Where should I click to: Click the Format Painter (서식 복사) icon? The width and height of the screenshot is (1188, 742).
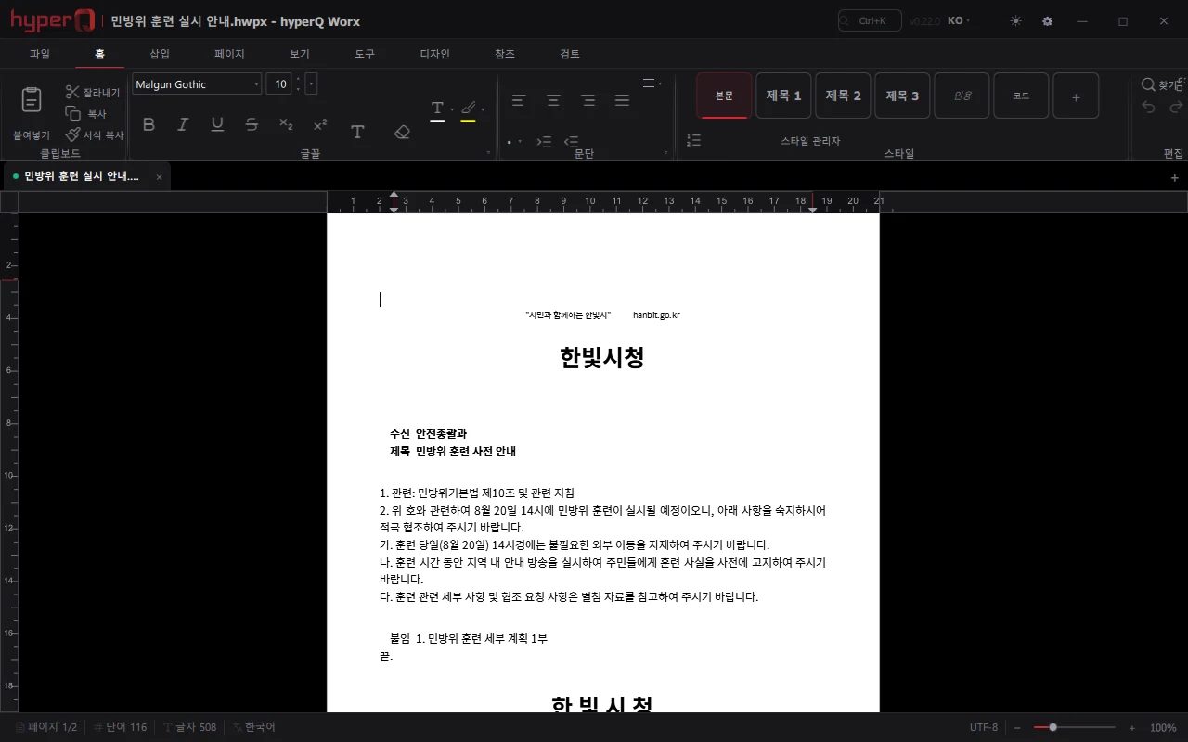pyautogui.click(x=72, y=134)
